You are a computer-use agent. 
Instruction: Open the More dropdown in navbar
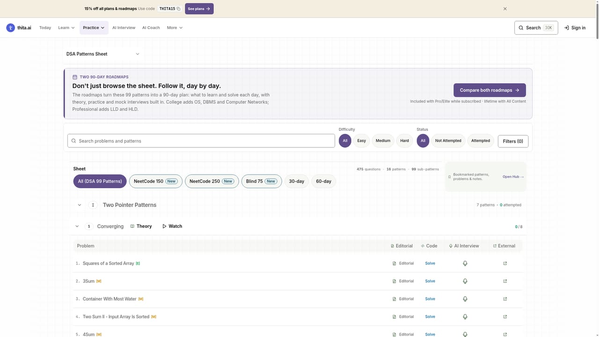(x=175, y=28)
